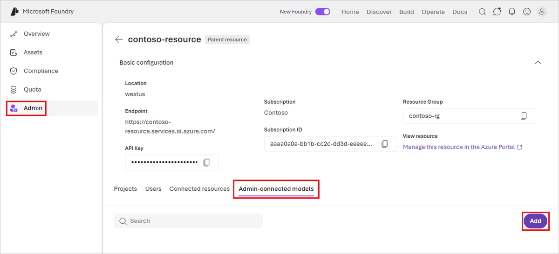Switch to the Users tab
The image size is (559, 254).
pos(153,189)
